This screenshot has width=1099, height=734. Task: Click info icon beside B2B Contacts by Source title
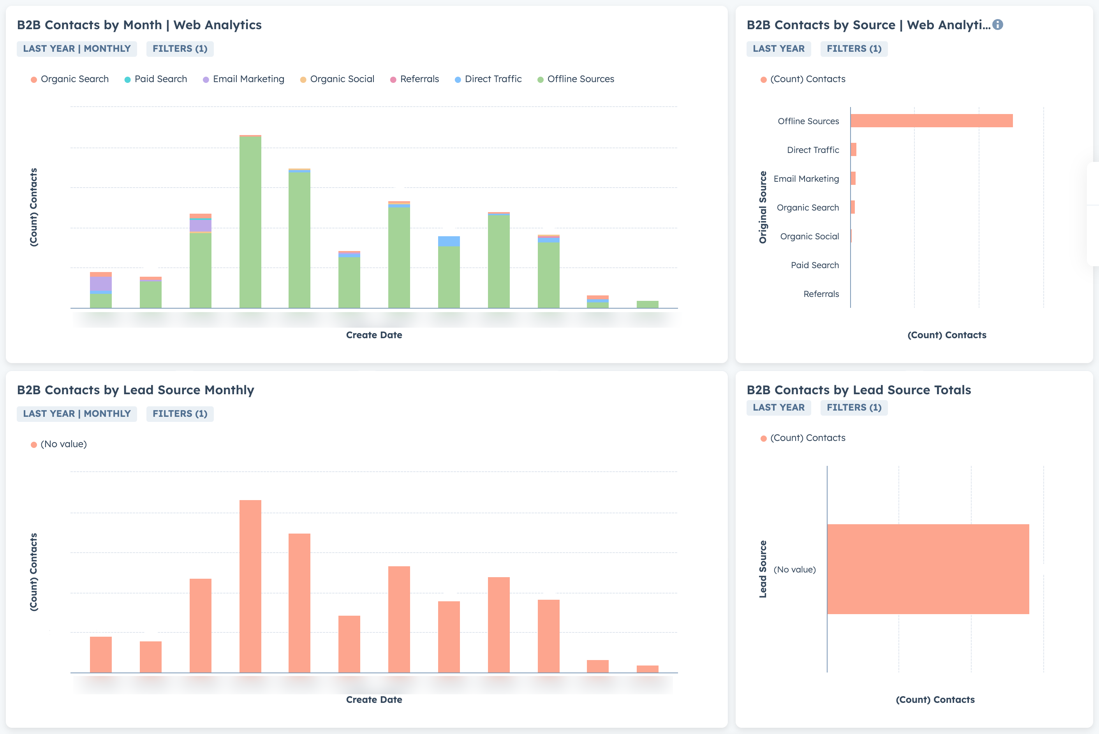coord(997,25)
